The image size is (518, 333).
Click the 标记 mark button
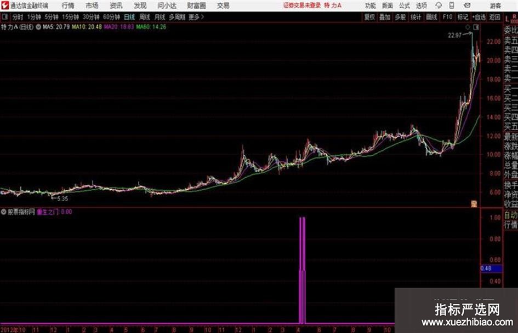coord(463,17)
